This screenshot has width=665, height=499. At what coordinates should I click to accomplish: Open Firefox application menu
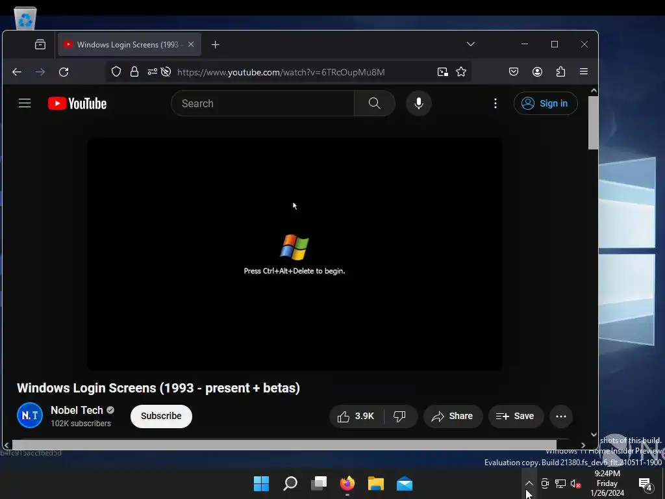[x=584, y=71]
